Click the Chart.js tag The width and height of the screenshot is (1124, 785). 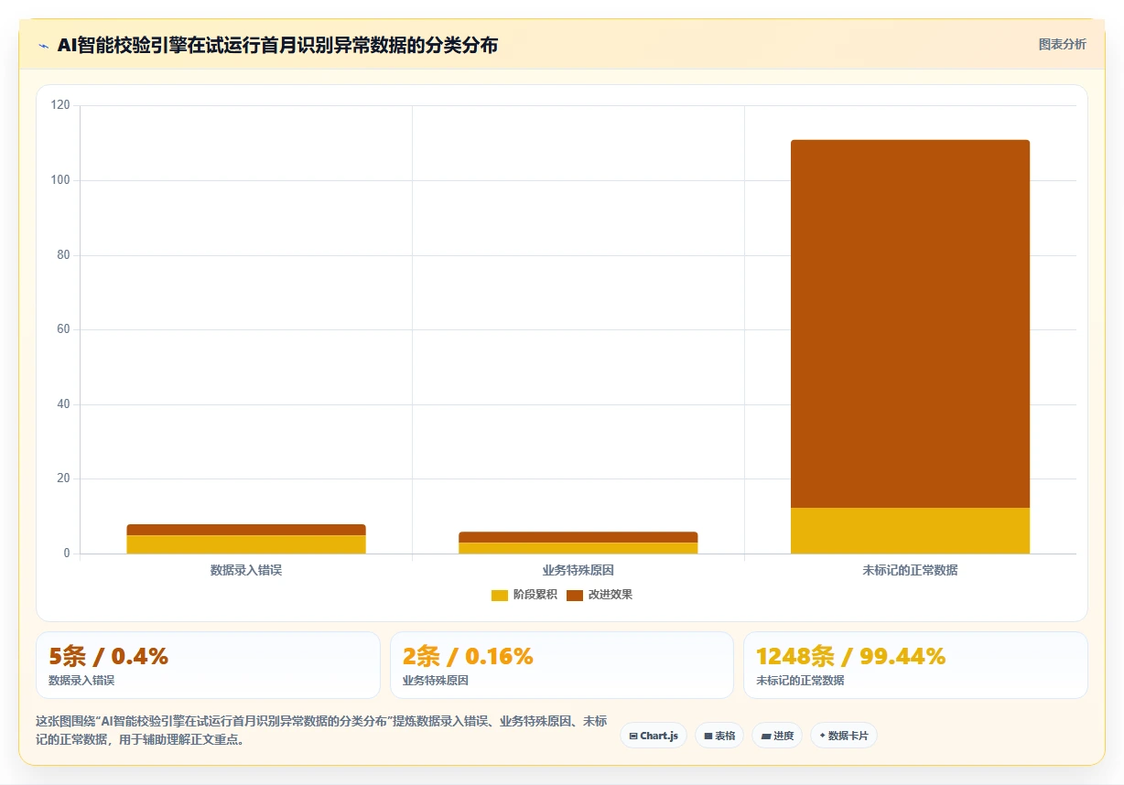pyautogui.click(x=654, y=736)
